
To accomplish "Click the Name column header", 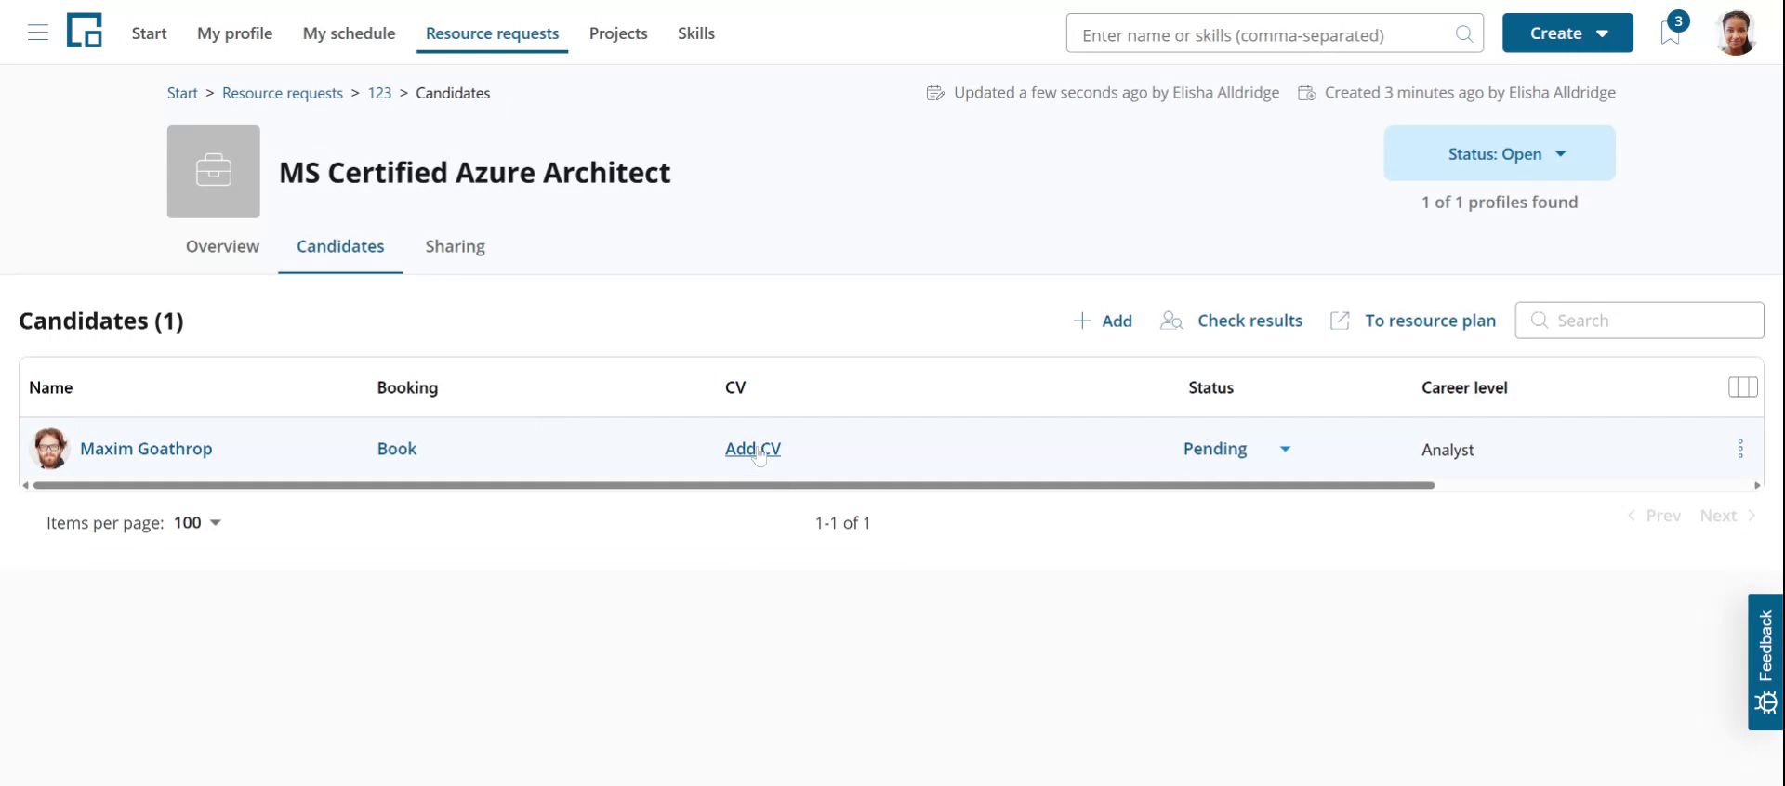I will (x=51, y=387).
